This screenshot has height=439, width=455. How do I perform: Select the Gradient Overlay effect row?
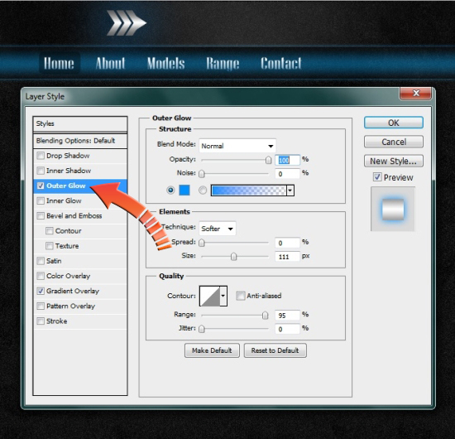[x=80, y=291]
